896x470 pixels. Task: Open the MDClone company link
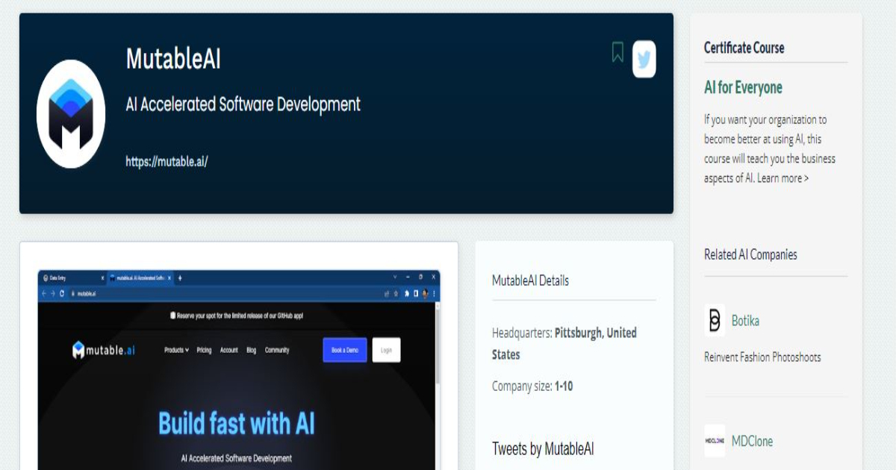752,441
